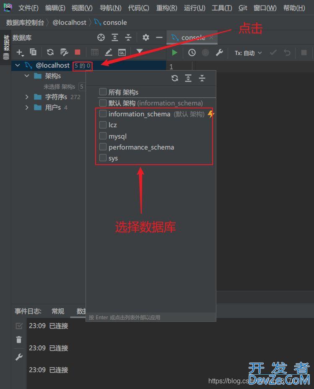
Task: Click the filter funnel icon
Action: coord(140,52)
